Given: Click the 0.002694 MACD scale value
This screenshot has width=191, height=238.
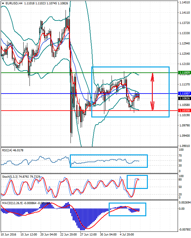Looking at the screenshot, I should tap(184, 202).
